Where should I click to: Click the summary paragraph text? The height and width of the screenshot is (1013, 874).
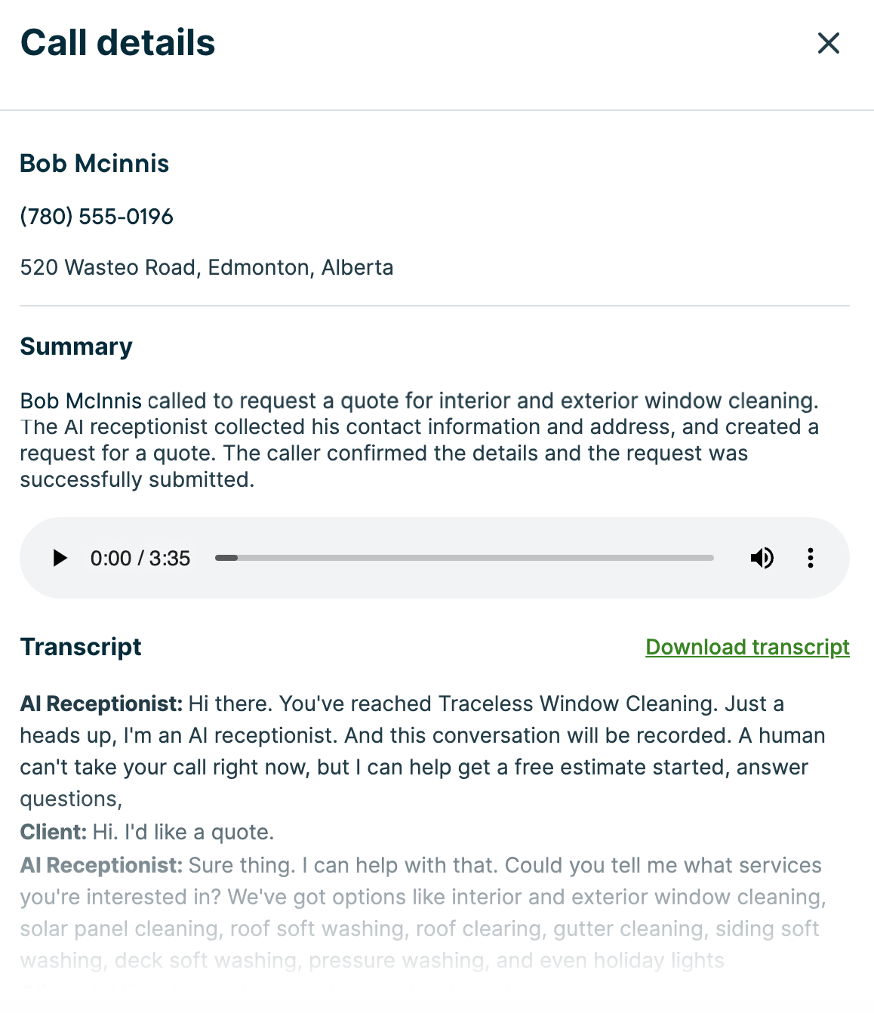click(x=419, y=440)
